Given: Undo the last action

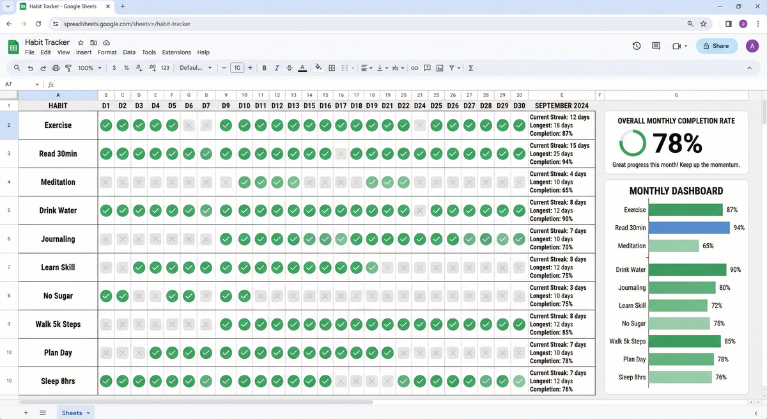Looking at the screenshot, I should tap(31, 68).
